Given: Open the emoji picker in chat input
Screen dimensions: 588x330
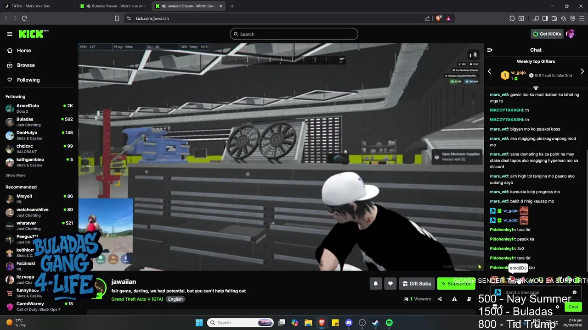Looking at the screenshot, I should pyautogui.click(x=574, y=292).
